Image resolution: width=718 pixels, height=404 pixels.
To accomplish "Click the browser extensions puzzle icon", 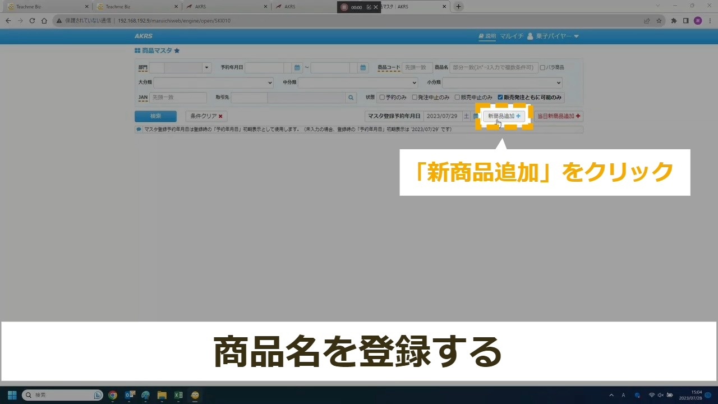I will point(674,21).
